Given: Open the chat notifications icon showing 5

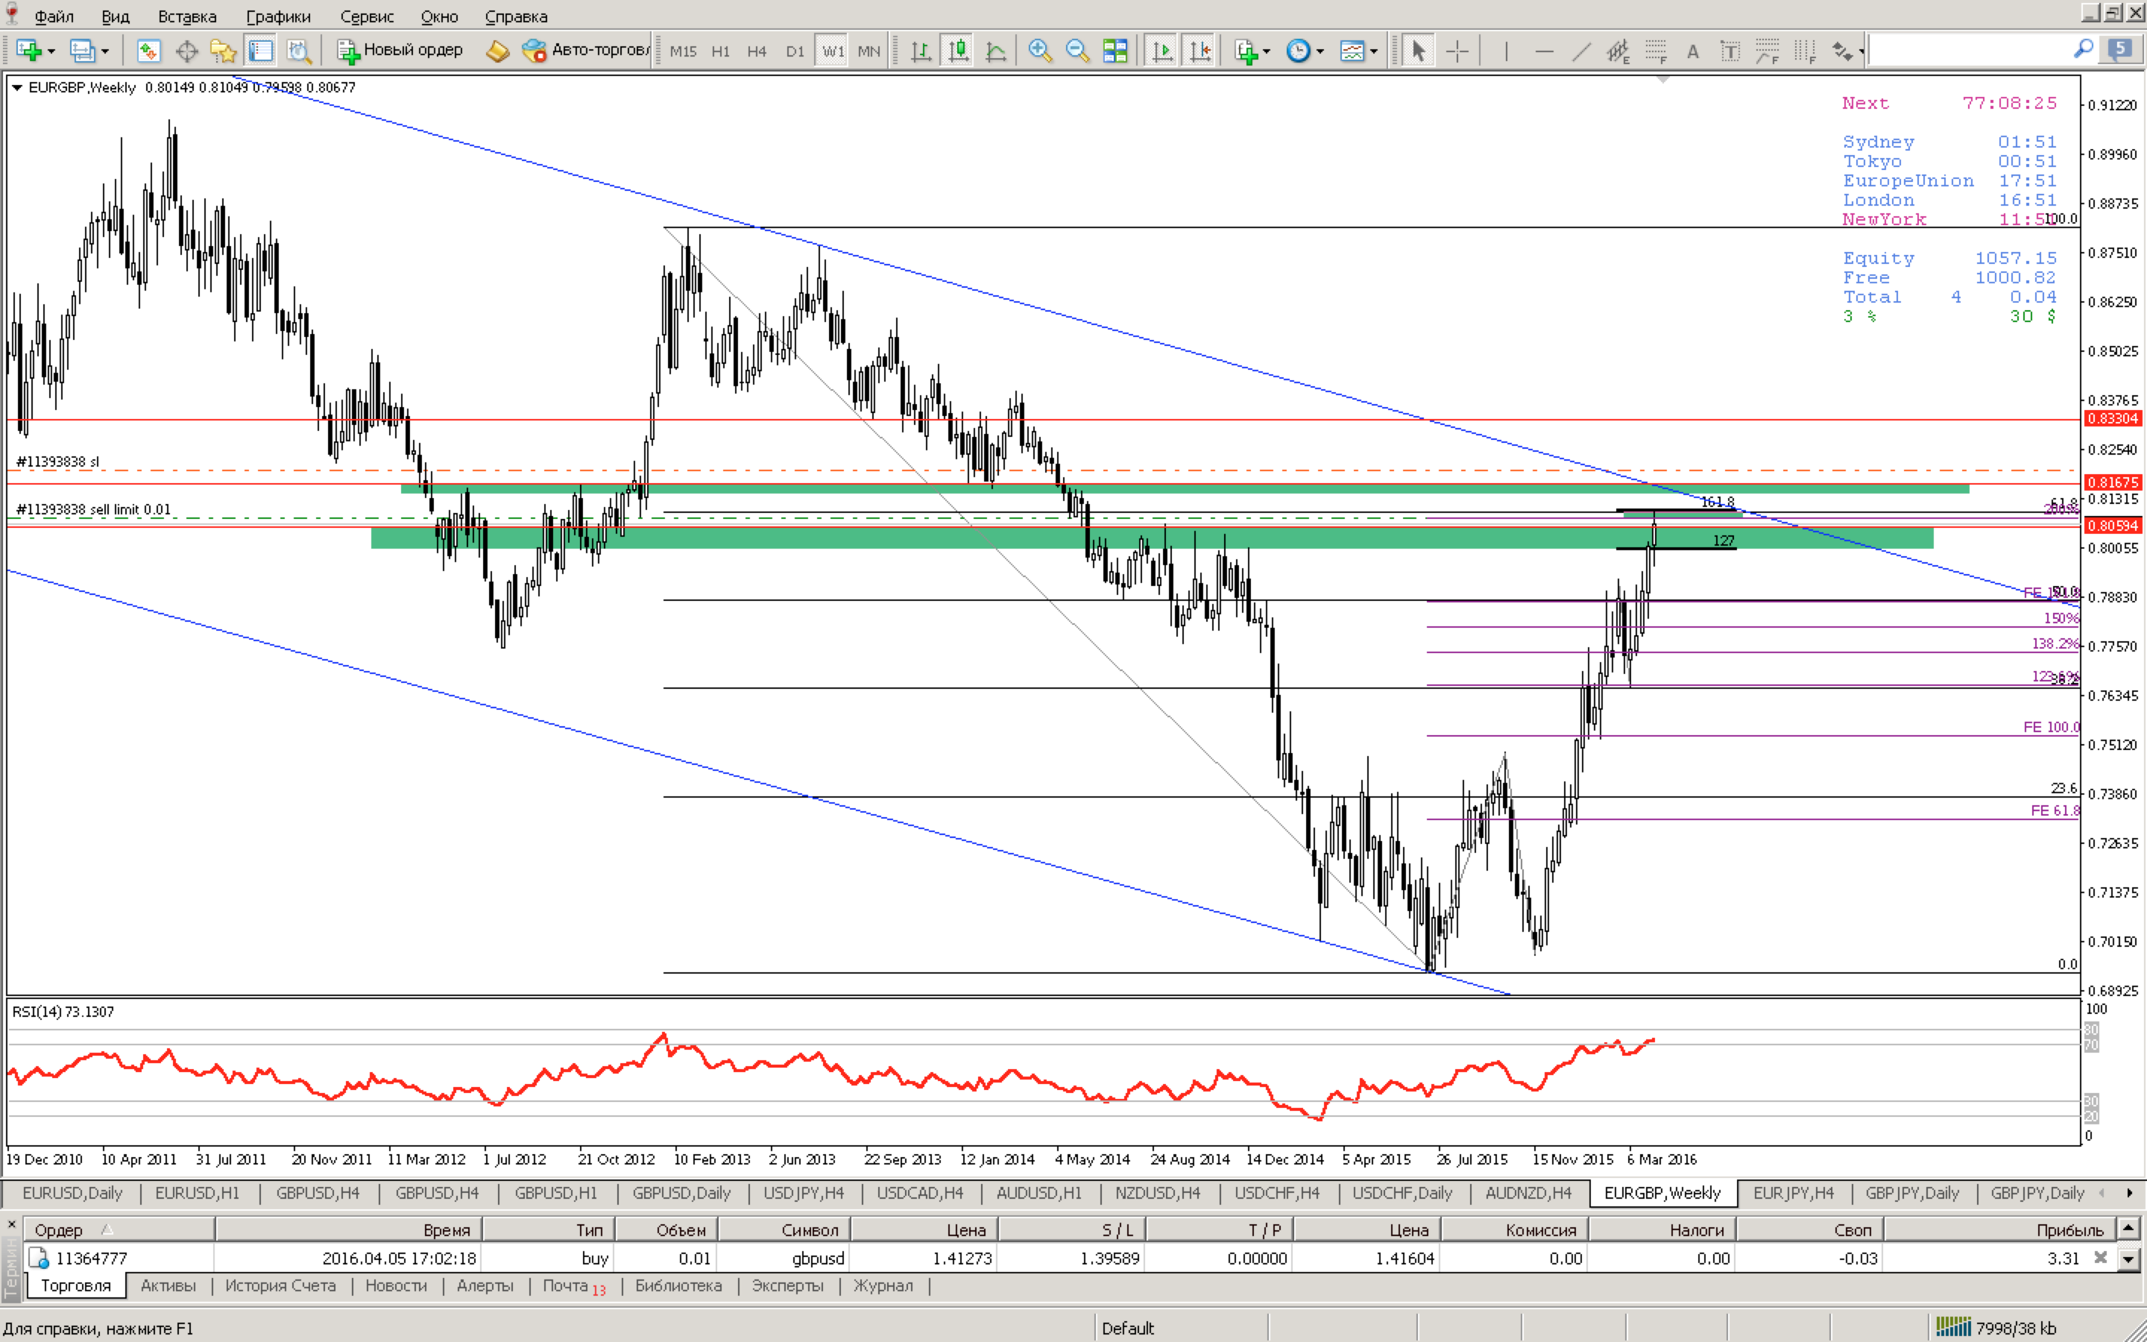Looking at the screenshot, I should (x=2121, y=50).
